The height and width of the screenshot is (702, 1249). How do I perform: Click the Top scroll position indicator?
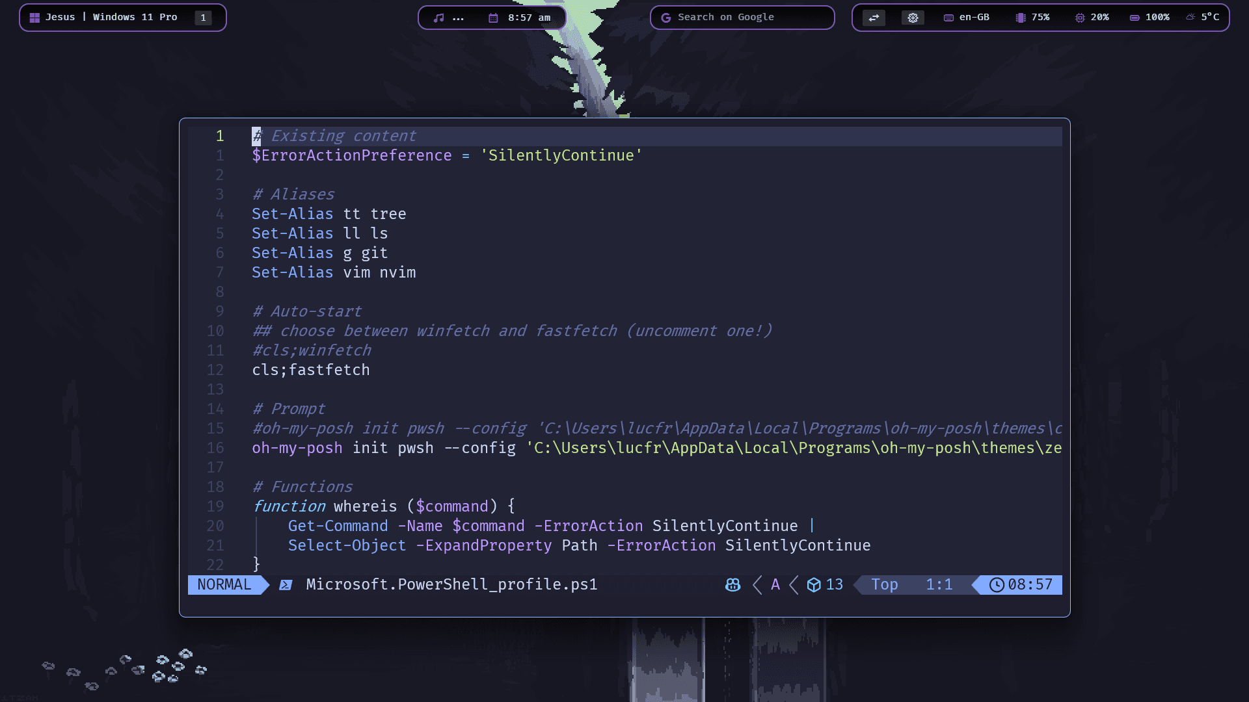[x=885, y=585]
